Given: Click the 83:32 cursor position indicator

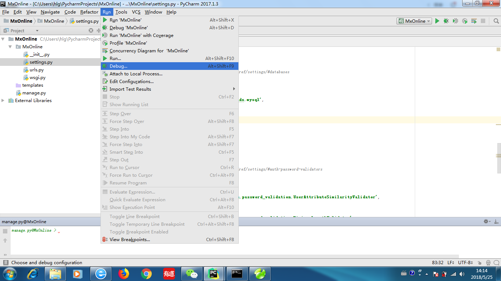Looking at the screenshot, I should [x=438, y=263].
